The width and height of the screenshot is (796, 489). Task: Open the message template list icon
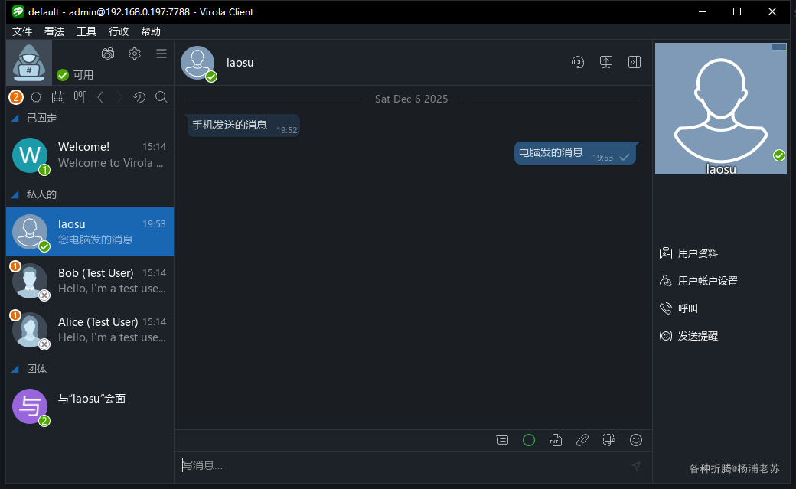502,440
